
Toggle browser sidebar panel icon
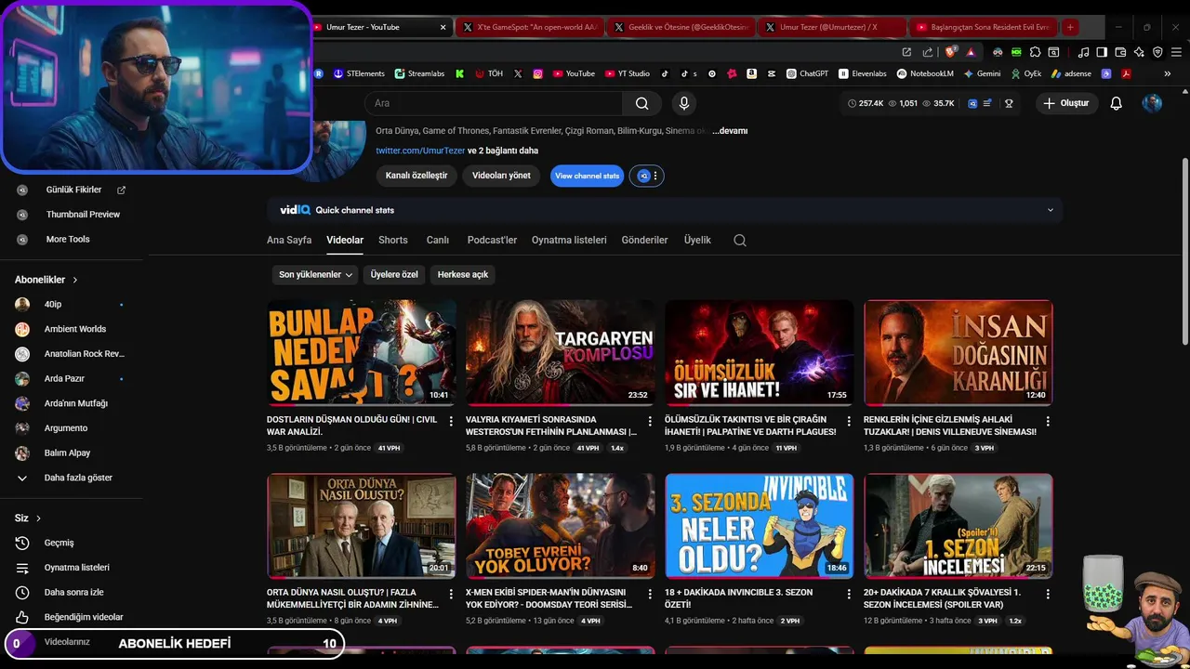1102,52
